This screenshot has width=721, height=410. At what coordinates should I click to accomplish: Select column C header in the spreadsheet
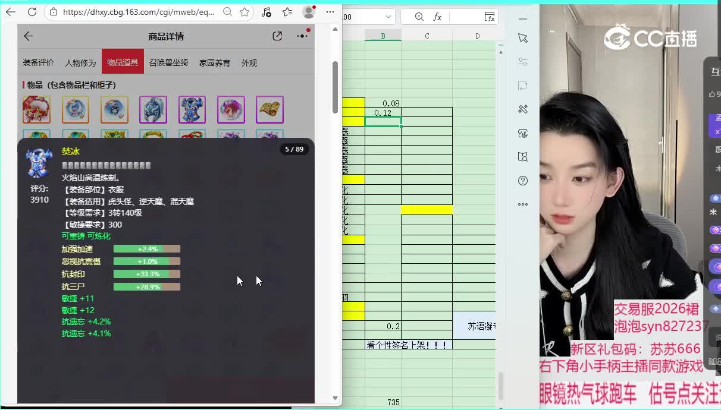(x=427, y=36)
